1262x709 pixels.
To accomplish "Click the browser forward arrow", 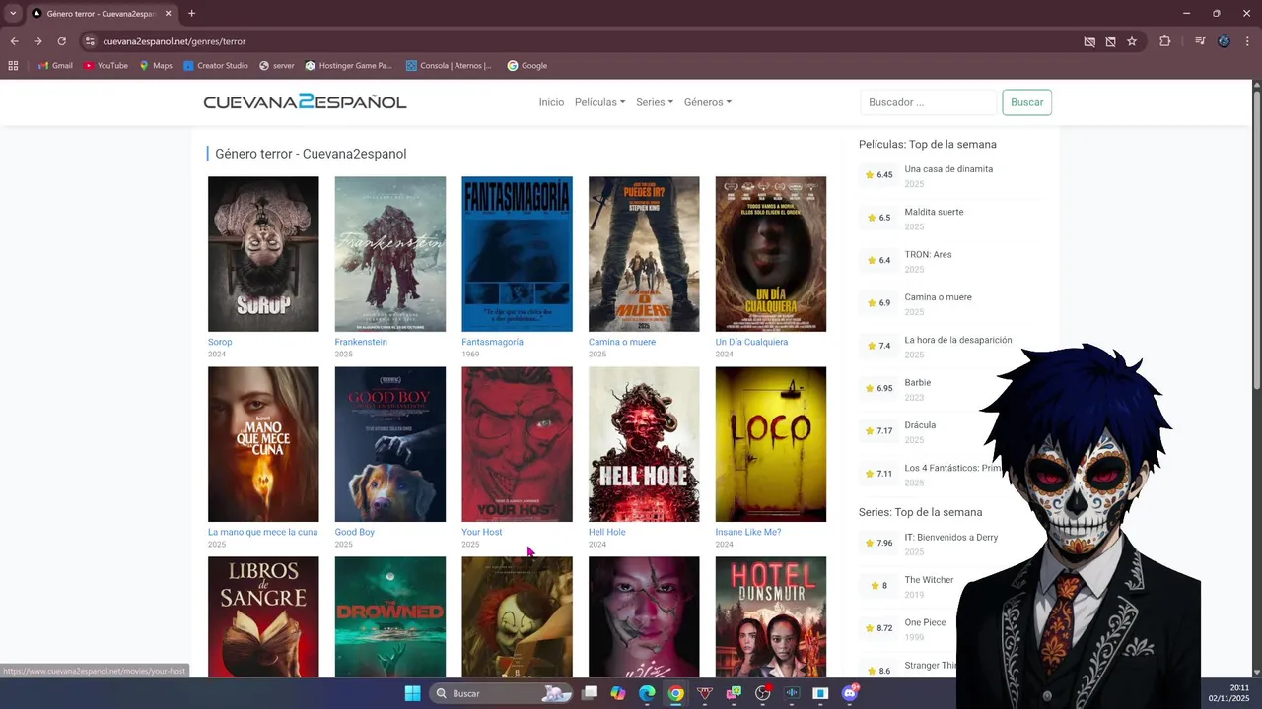I will pyautogui.click(x=37, y=41).
